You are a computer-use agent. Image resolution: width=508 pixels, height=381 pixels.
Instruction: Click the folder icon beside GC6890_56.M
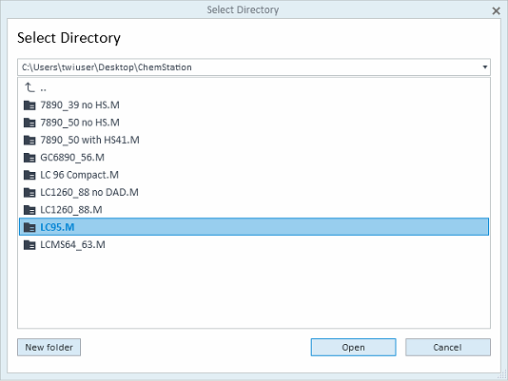tap(29, 158)
